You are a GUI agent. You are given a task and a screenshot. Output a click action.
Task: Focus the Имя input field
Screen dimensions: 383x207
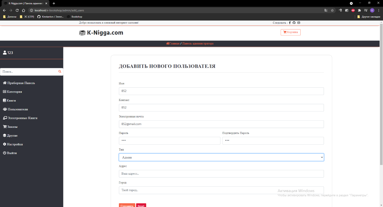221,91
